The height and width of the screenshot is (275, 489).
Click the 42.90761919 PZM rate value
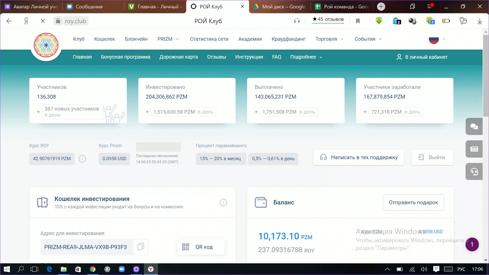point(52,159)
